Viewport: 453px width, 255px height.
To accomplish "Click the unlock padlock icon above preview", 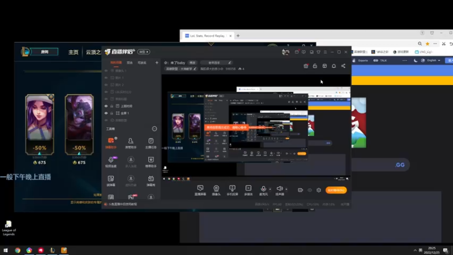I will 315,66.
